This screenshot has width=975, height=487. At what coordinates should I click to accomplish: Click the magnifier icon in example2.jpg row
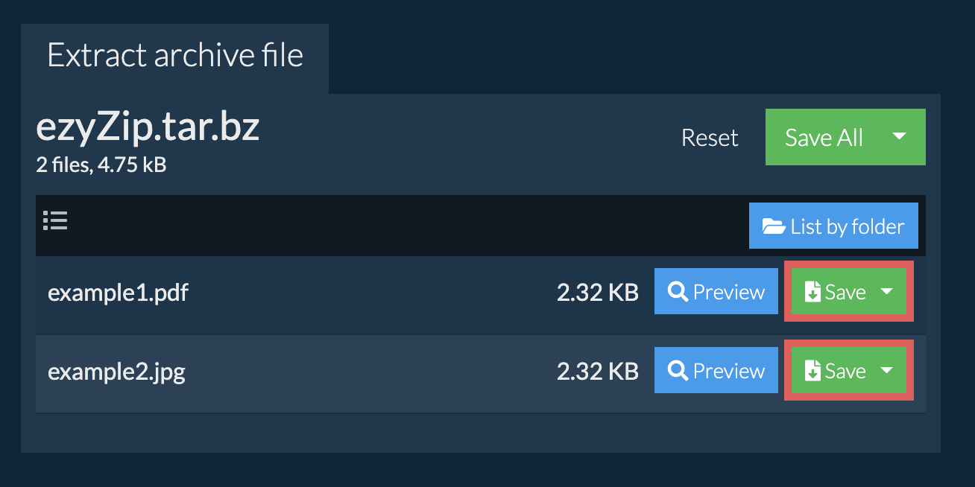(x=678, y=371)
